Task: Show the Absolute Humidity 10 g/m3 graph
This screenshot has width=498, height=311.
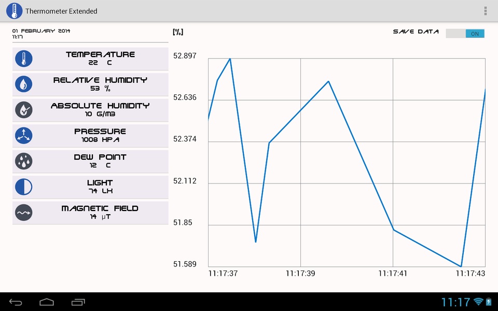Action: tap(90, 110)
